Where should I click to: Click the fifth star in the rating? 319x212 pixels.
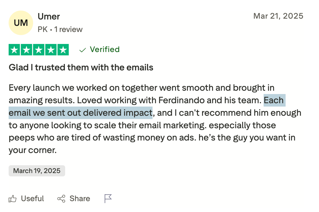coord(63,50)
